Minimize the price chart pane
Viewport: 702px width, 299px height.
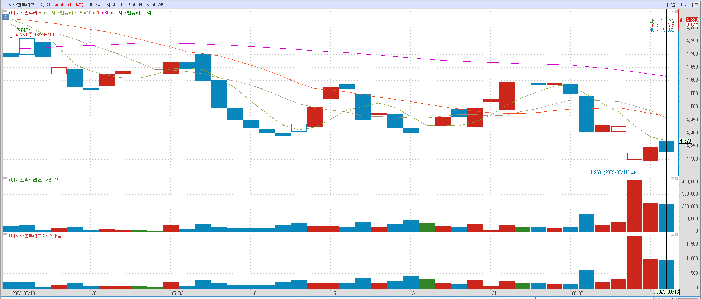pyautogui.click(x=672, y=12)
